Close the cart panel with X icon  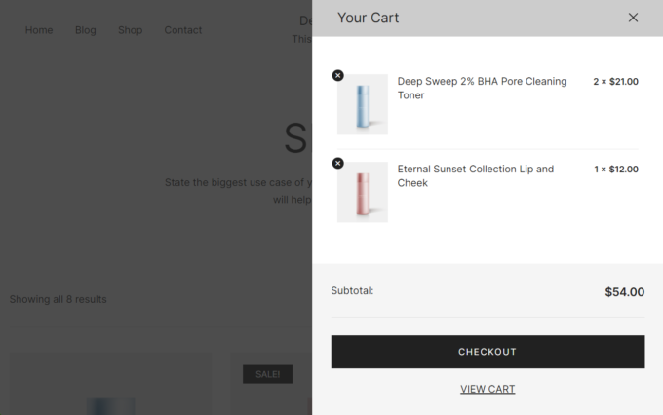(633, 18)
